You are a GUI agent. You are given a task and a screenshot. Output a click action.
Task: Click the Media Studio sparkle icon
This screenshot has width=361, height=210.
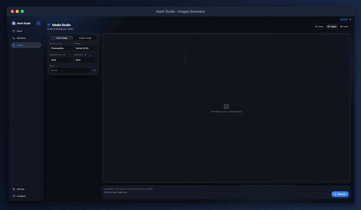pos(49,25)
